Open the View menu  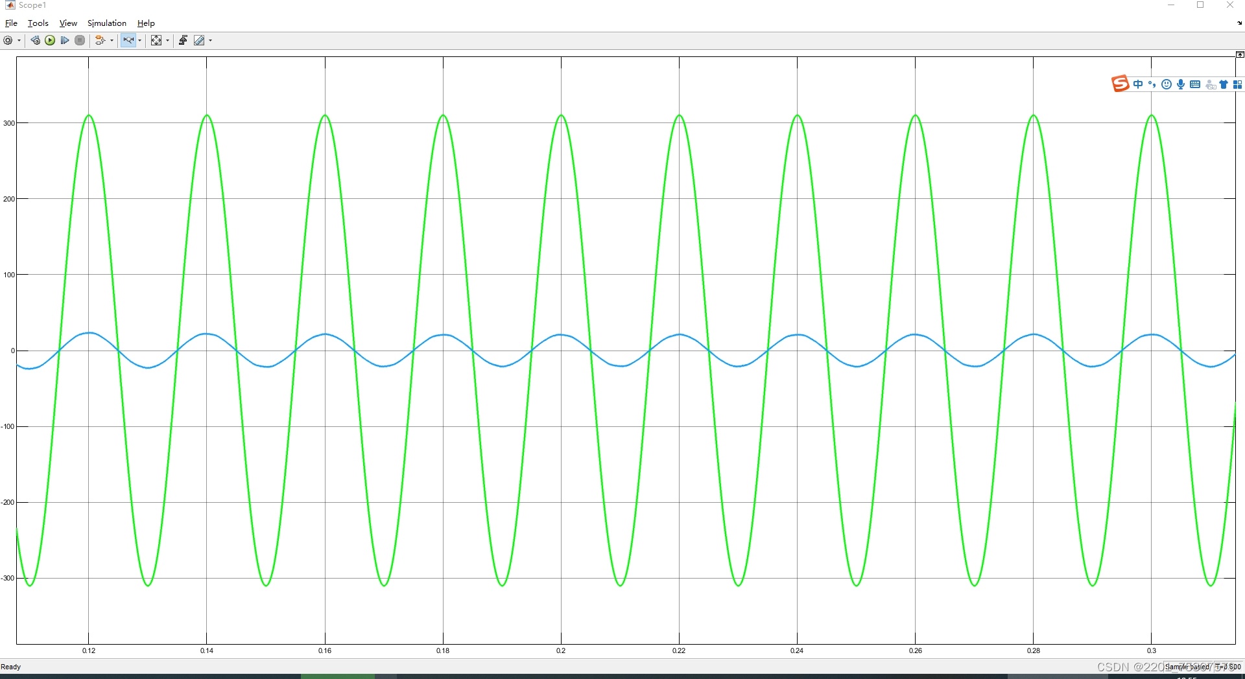[x=68, y=23]
